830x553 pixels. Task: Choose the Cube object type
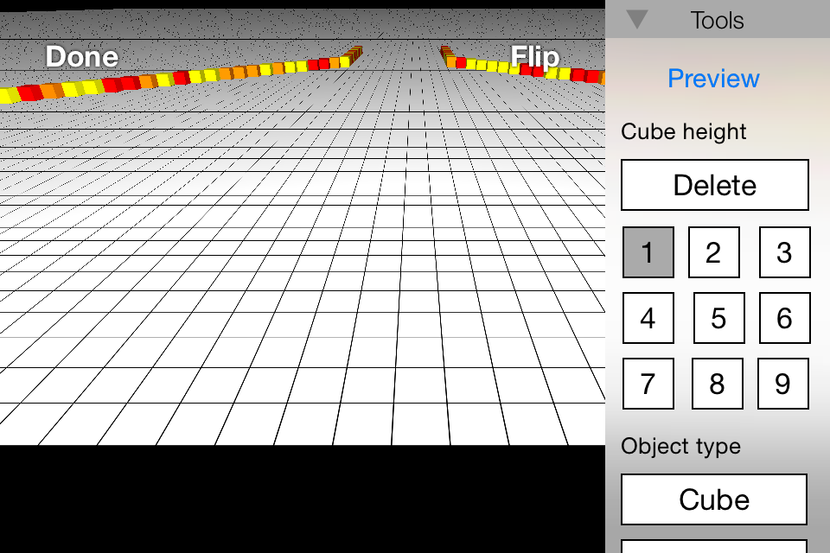click(x=714, y=499)
